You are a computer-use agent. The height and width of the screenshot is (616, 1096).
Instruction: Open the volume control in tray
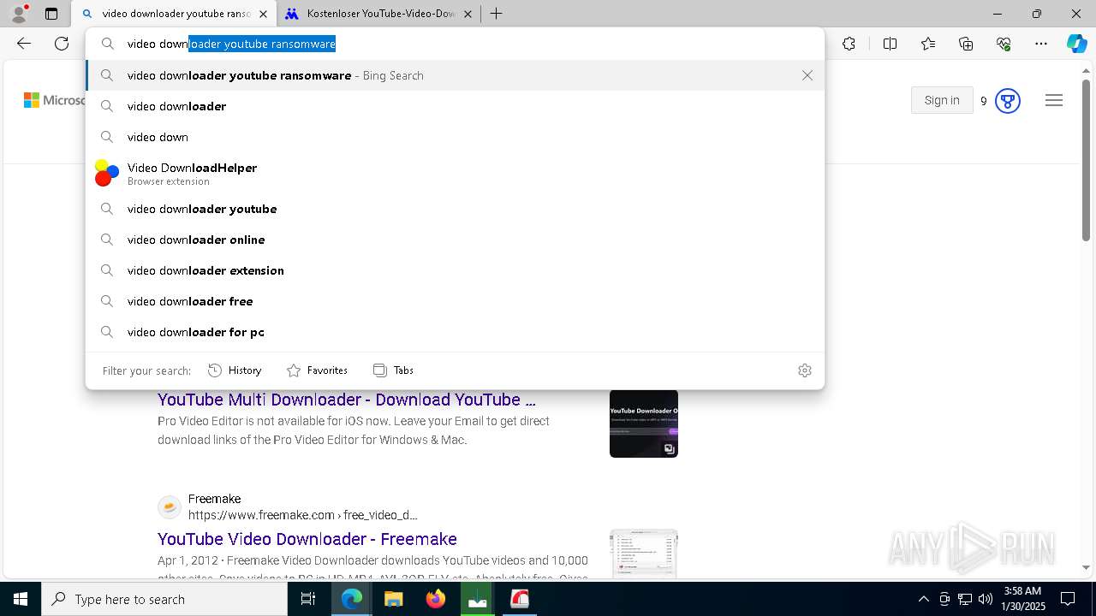click(986, 599)
